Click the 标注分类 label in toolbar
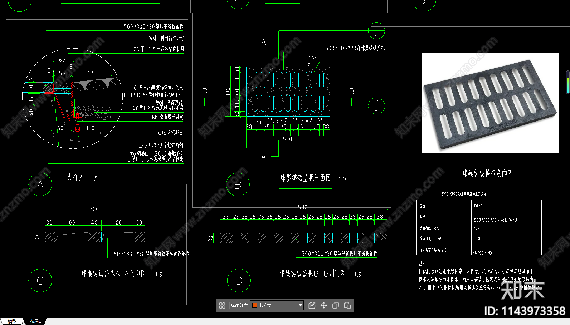 239,305
